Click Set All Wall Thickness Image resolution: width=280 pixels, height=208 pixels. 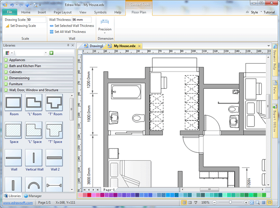71,32
